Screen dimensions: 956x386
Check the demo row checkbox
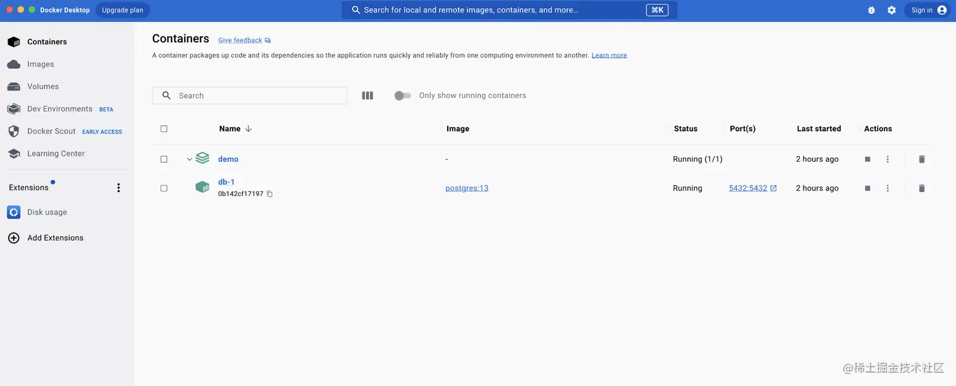pyautogui.click(x=164, y=159)
